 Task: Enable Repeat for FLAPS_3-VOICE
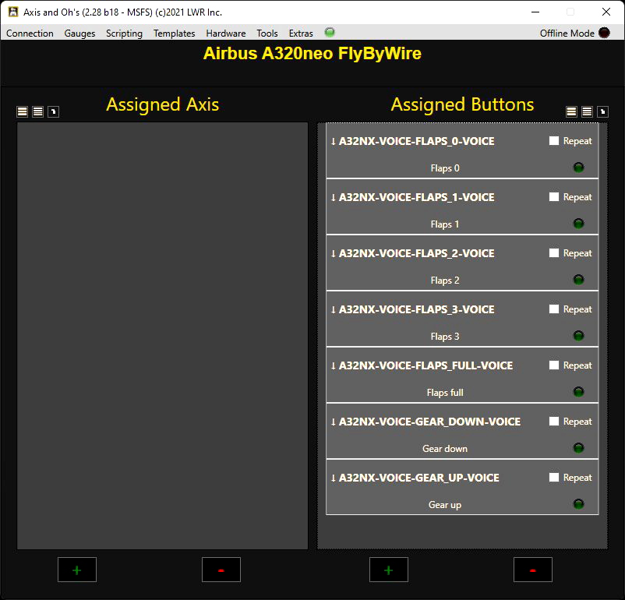(x=553, y=309)
